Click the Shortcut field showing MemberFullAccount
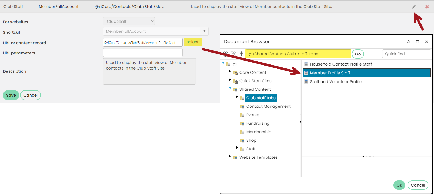This screenshot has width=434, height=194. pos(152,31)
